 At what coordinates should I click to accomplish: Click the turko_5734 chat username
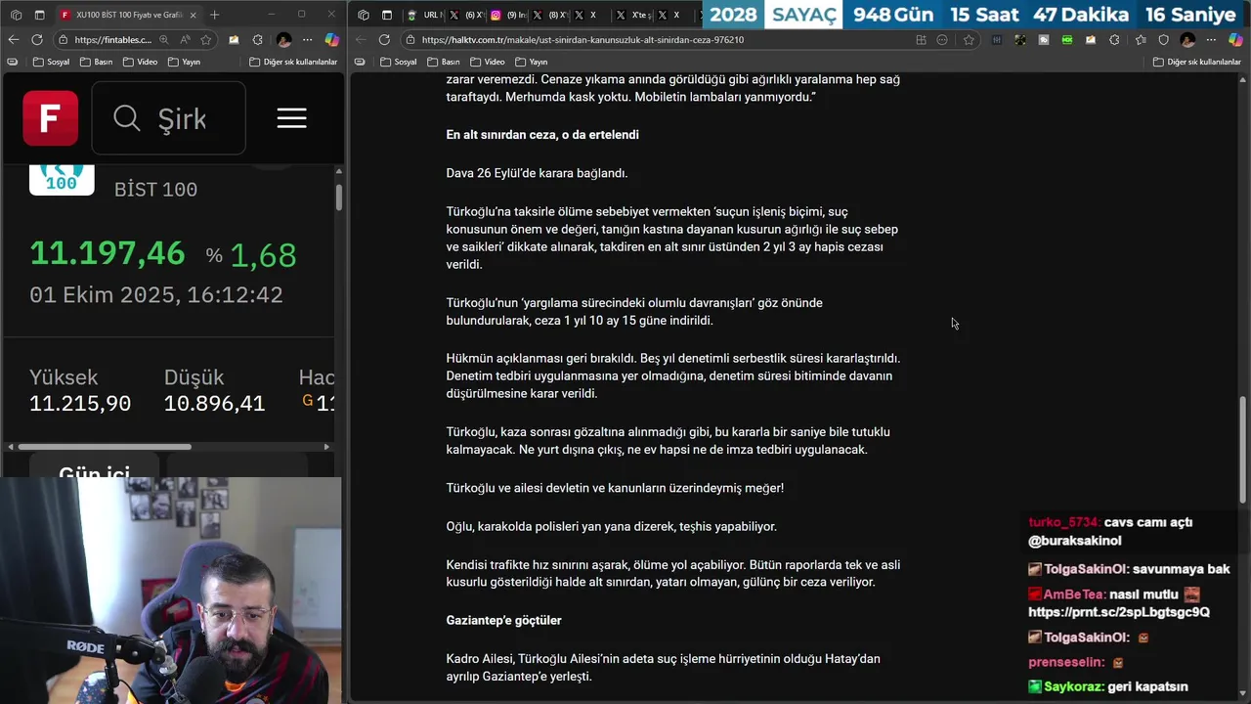pos(1063,522)
